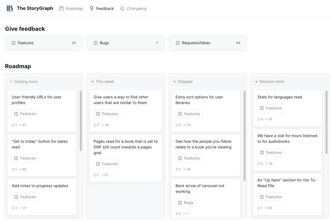The width and height of the screenshot is (331, 221).
Task: Open the Requests/Ideas feedback board
Action: pyautogui.click(x=208, y=43)
